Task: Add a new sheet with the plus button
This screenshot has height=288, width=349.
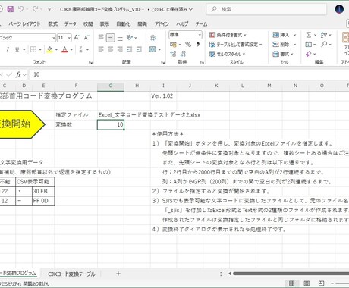Action: [118, 274]
